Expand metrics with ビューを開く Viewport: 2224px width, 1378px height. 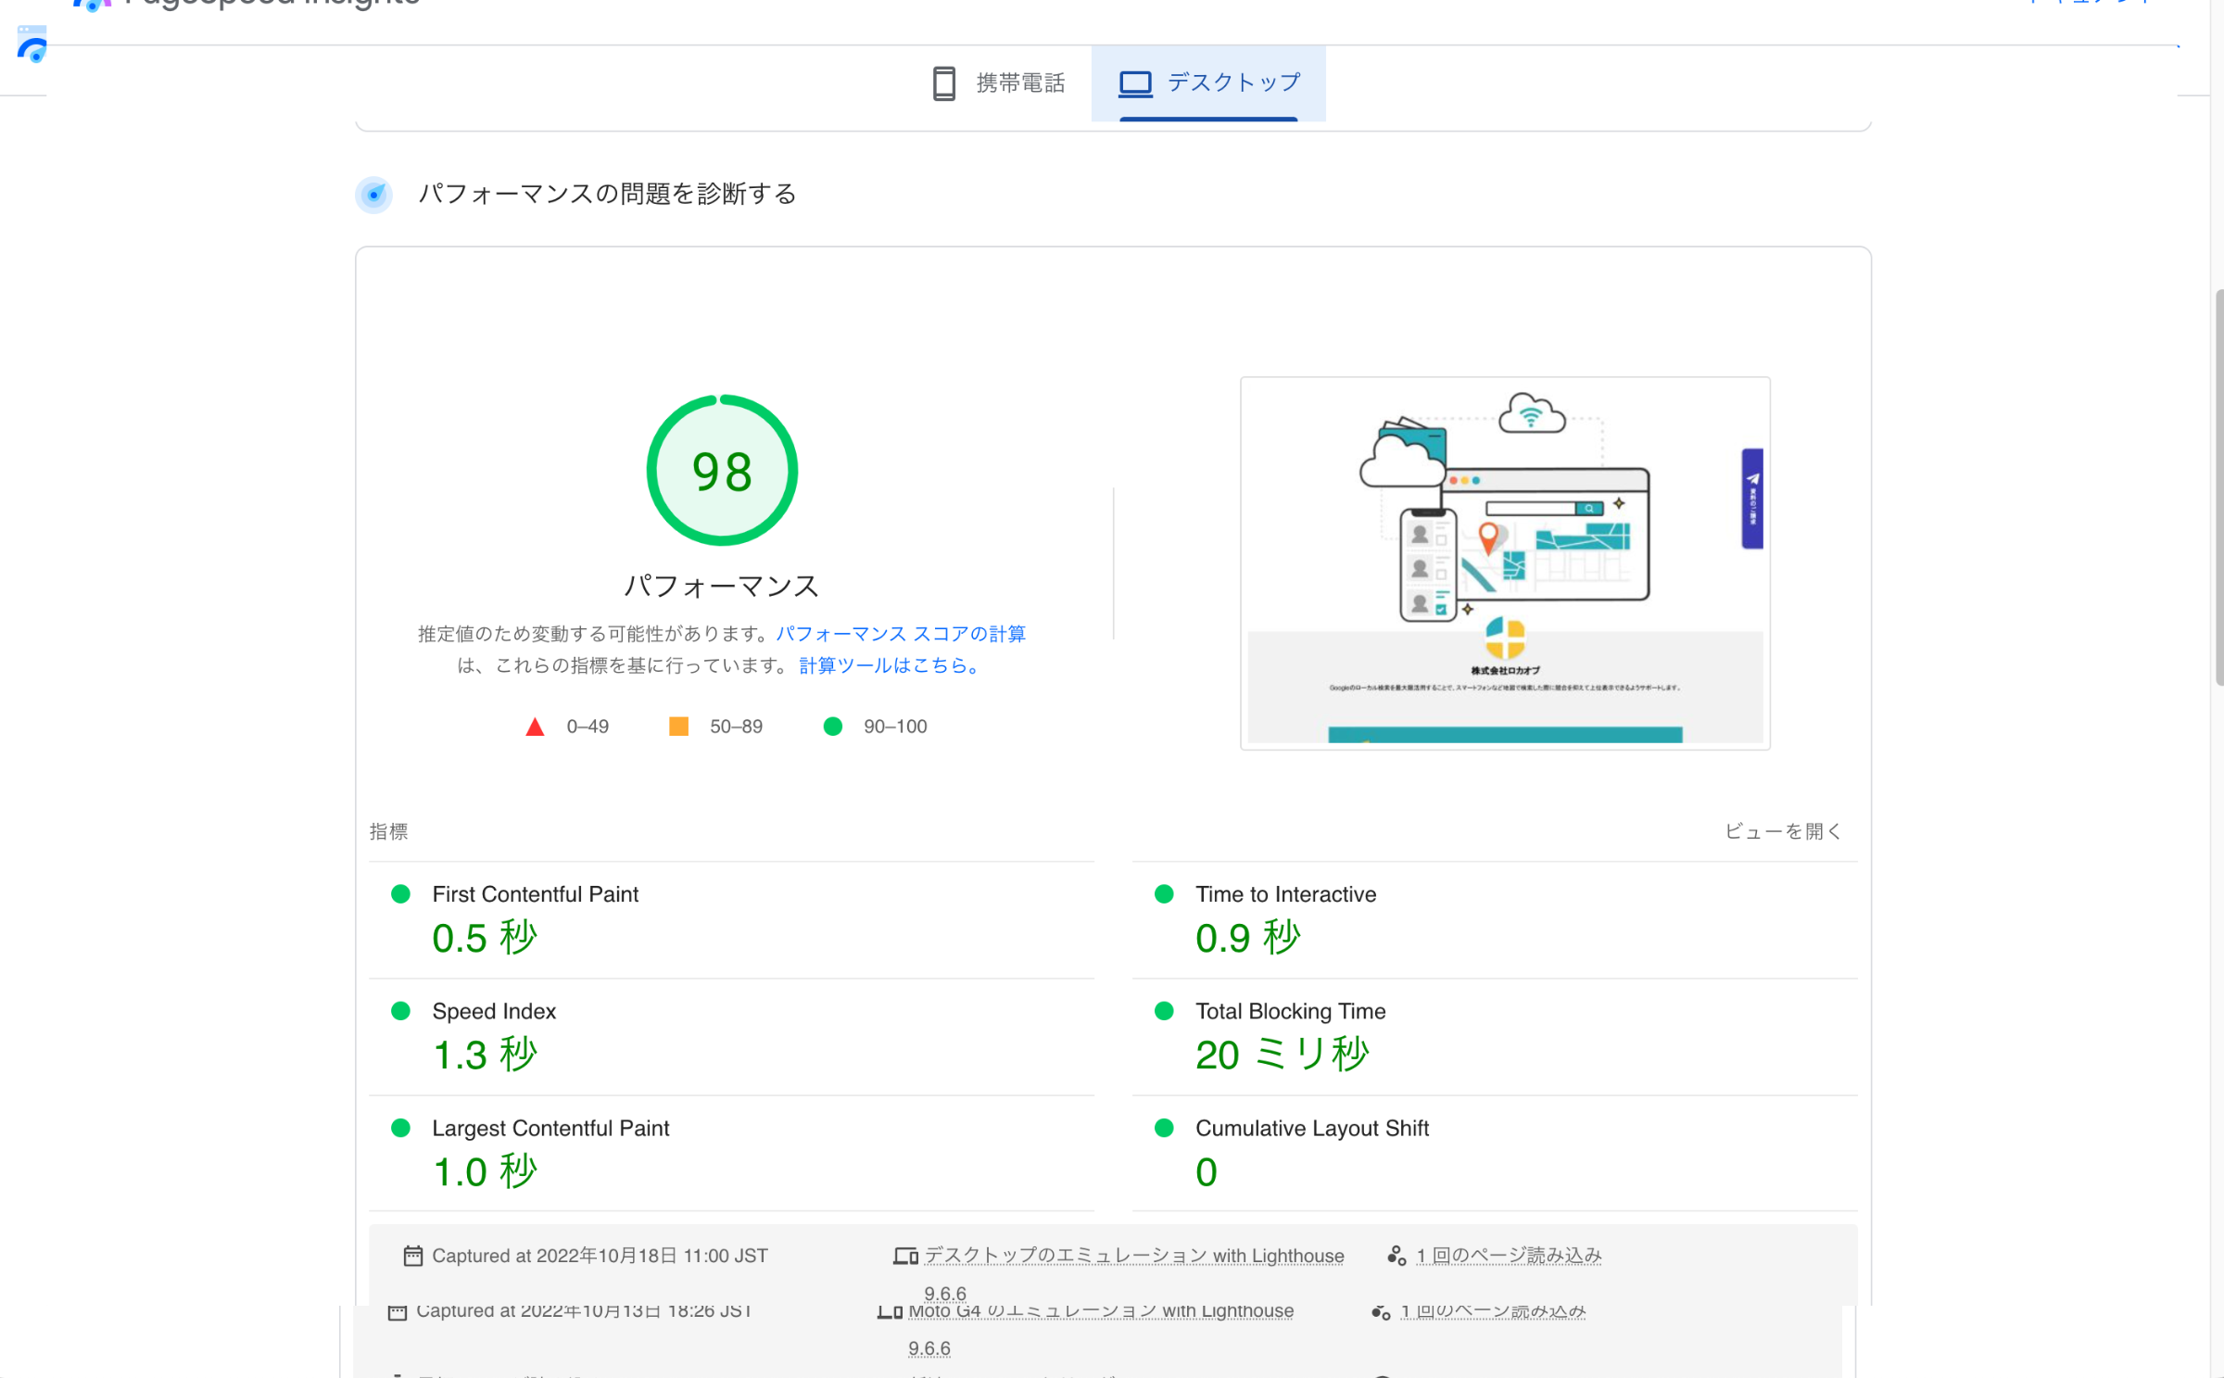coord(1782,831)
